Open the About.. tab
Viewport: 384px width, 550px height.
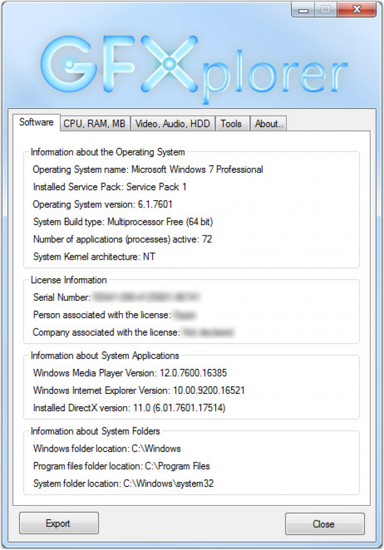click(268, 123)
